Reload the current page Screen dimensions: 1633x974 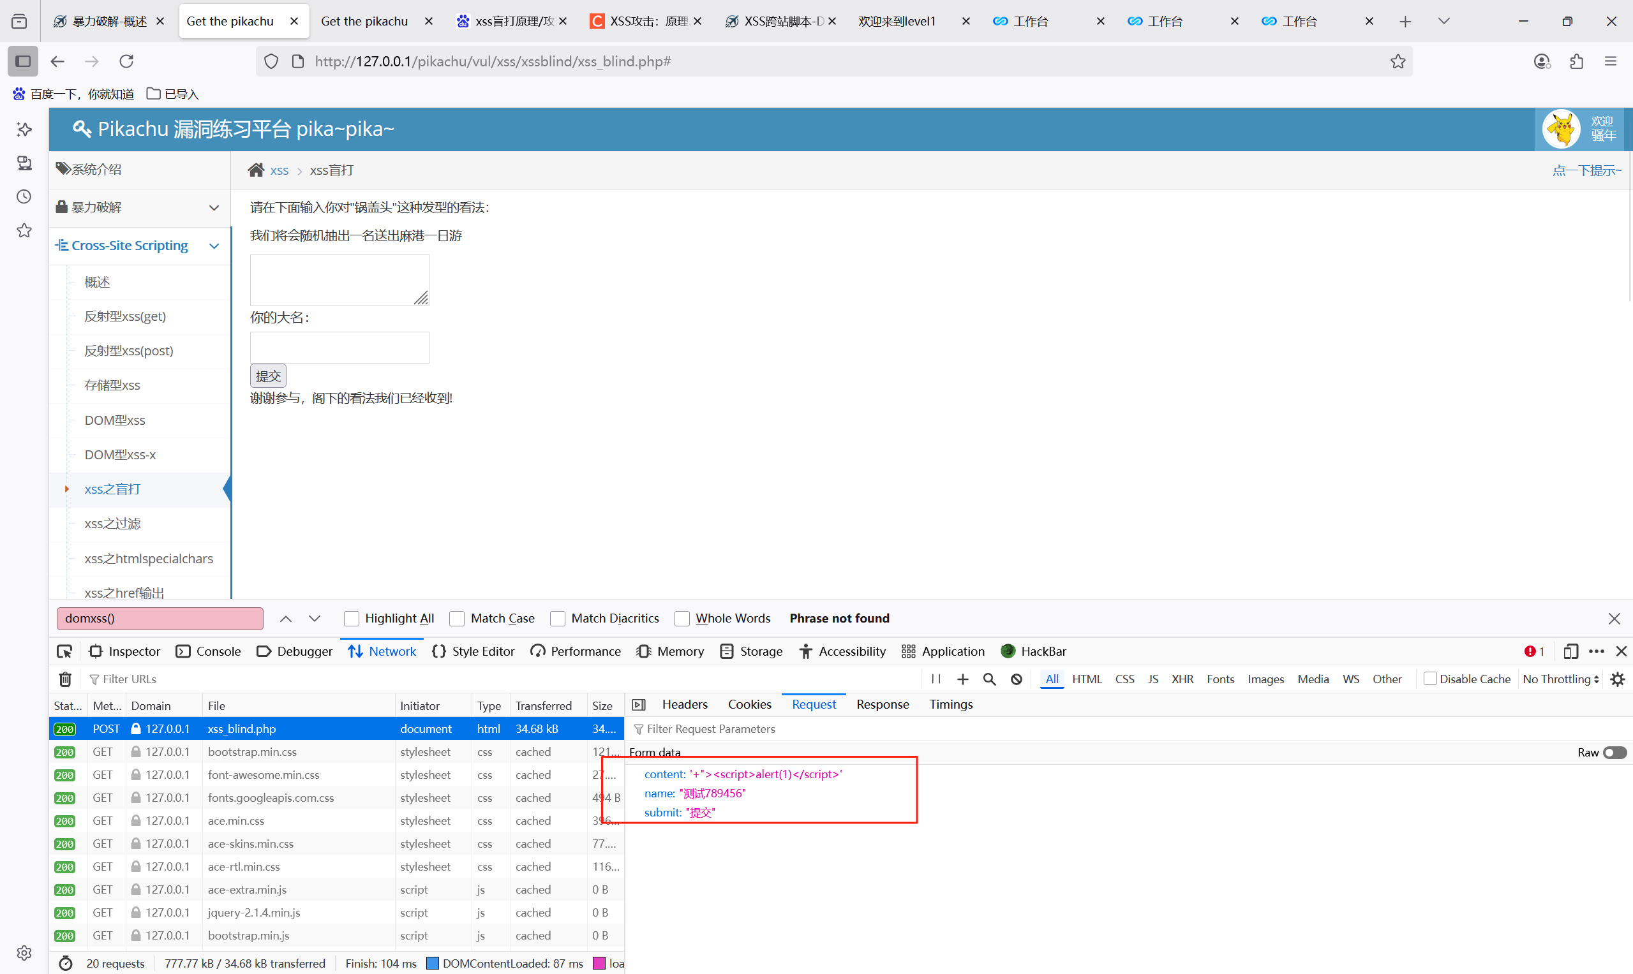pos(126,61)
